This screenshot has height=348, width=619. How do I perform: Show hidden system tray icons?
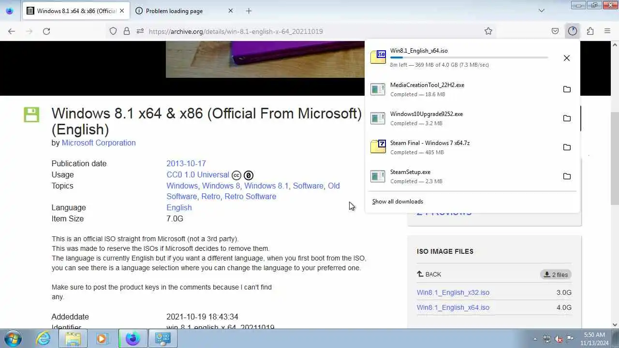pyautogui.click(x=535, y=339)
